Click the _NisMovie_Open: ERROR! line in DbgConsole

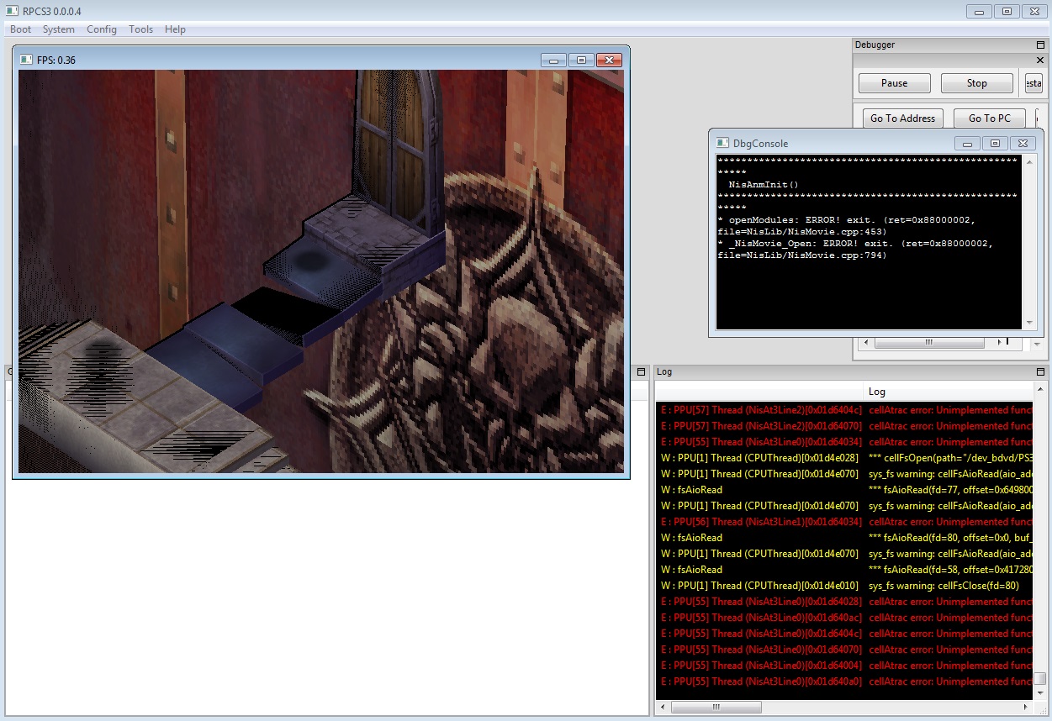point(855,249)
